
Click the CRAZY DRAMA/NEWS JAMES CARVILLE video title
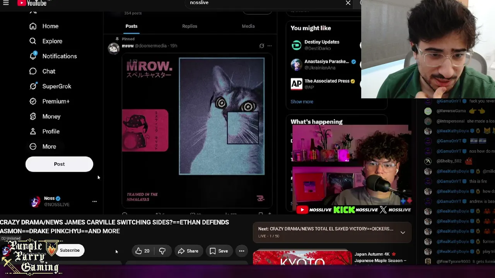114,227
